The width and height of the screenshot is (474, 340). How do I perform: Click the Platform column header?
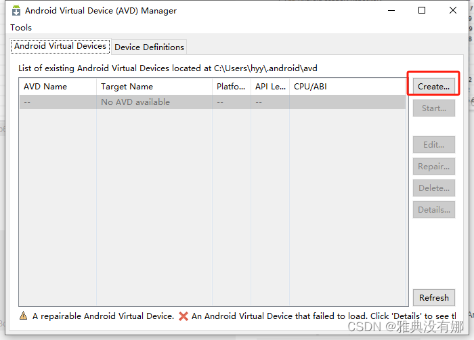click(232, 87)
